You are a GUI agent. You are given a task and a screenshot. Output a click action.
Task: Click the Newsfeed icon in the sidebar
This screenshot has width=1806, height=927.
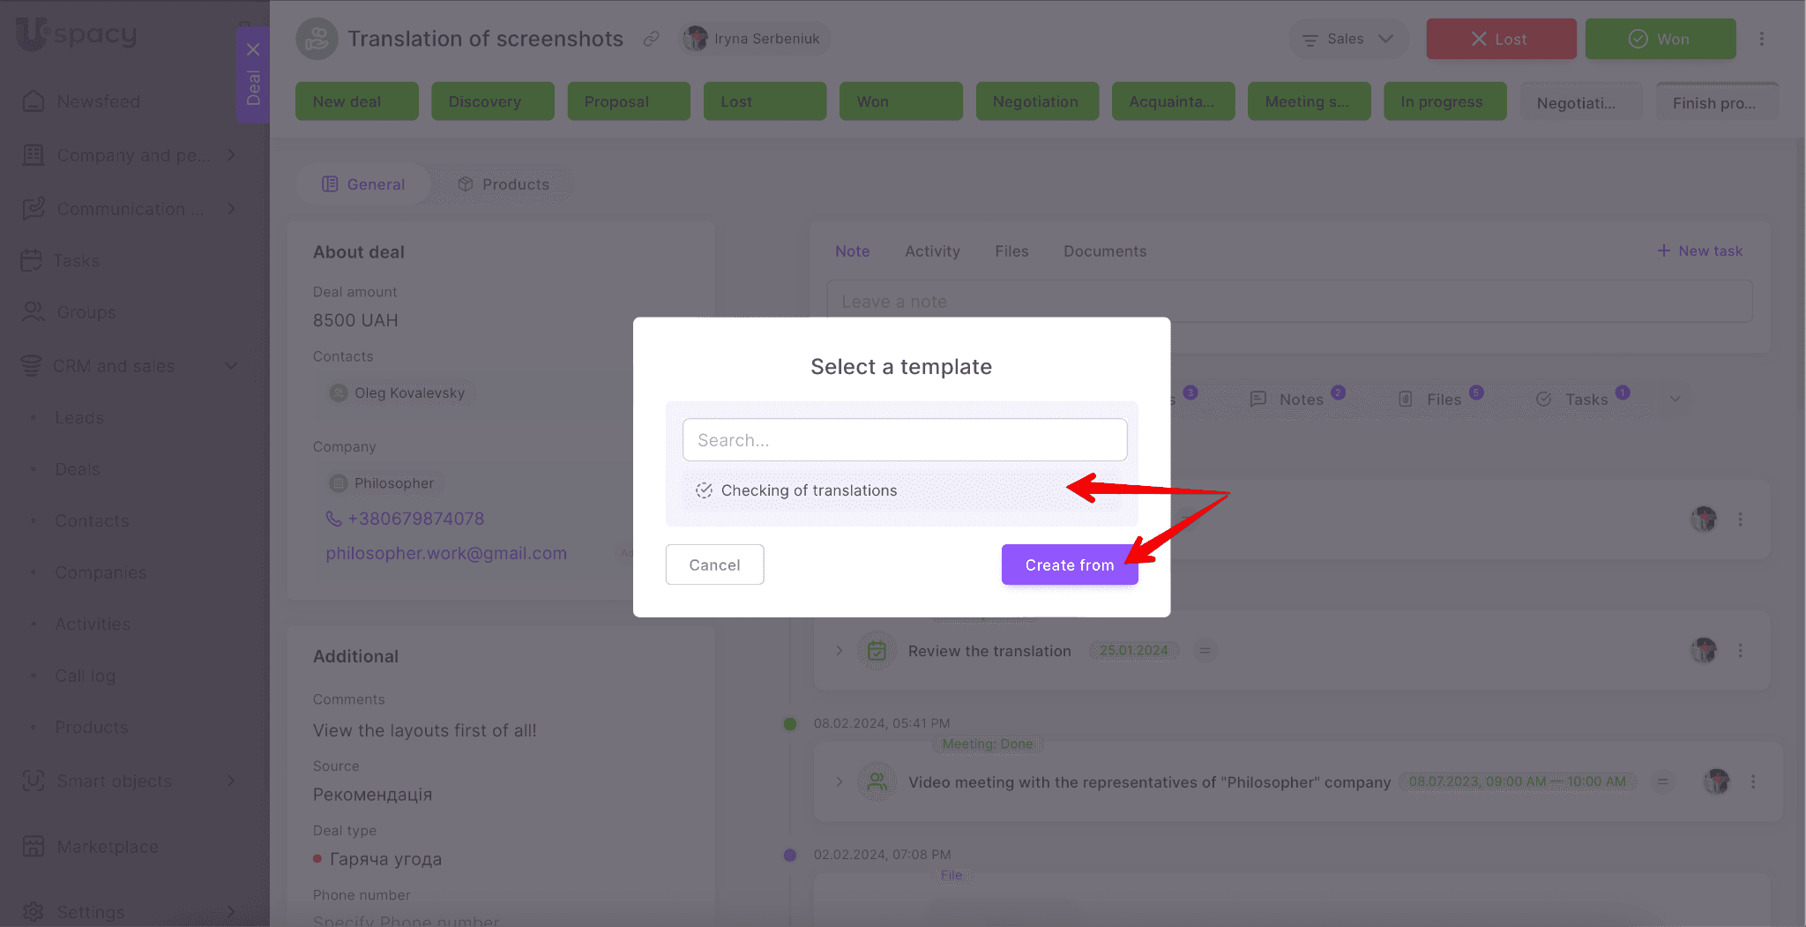34,101
